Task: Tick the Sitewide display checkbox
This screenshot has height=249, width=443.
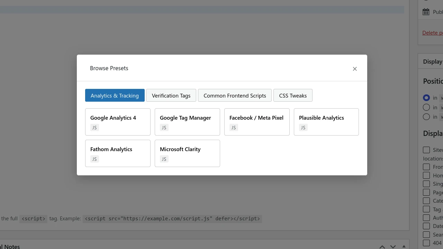Action: (426, 150)
